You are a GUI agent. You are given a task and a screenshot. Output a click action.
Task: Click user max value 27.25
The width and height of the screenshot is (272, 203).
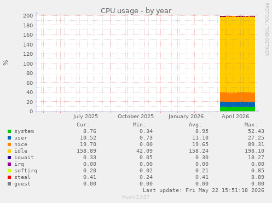[x=256, y=138]
